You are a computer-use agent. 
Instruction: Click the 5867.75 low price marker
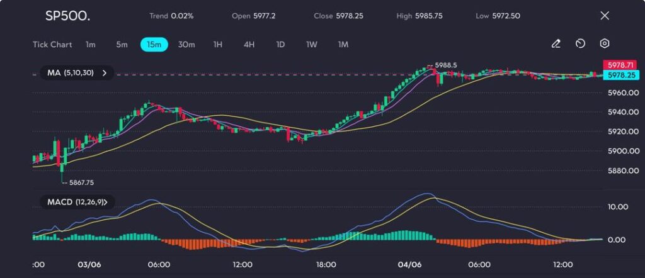(81, 182)
